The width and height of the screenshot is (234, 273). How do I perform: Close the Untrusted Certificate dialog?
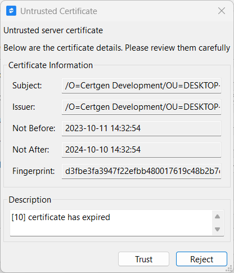(222, 11)
